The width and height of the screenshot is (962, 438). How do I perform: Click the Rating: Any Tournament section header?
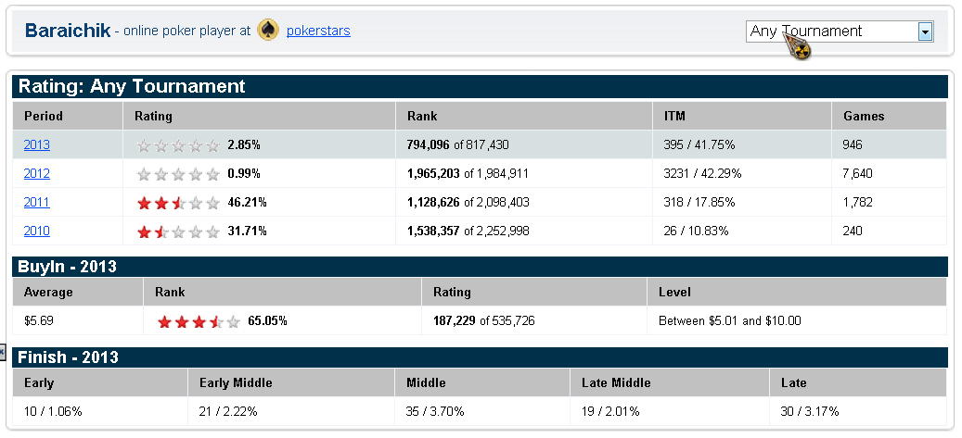tap(132, 87)
